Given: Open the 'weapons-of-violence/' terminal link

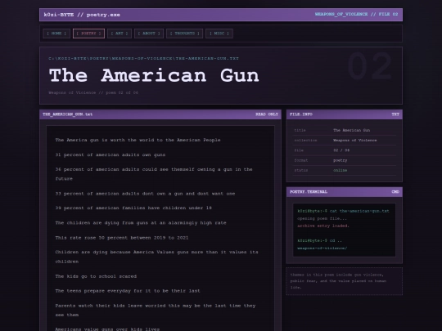Looking at the screenshot, I should 322,248.
